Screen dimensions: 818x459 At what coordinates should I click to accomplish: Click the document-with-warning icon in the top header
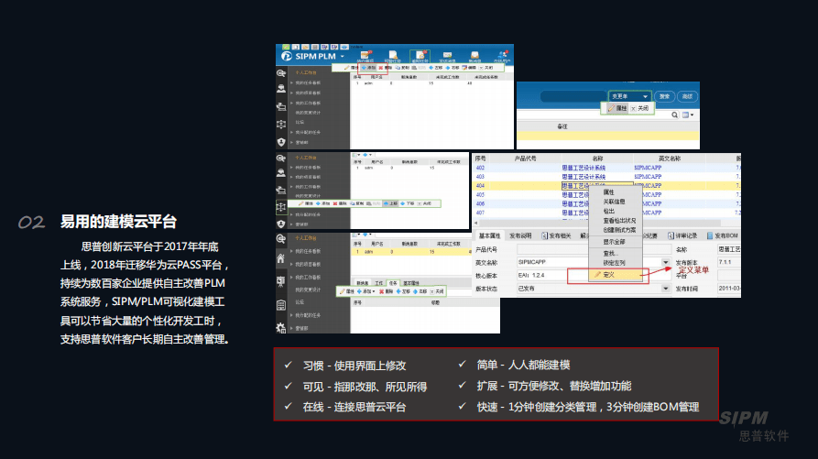(x=393, y=55)
